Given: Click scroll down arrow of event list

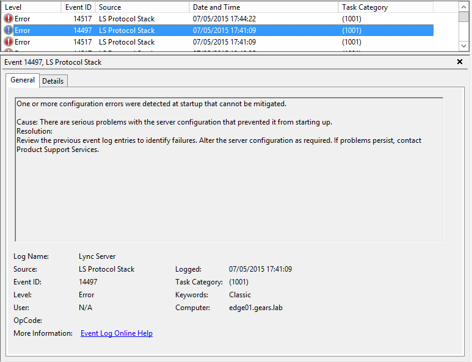Looking at the screenshot, I should pyautogui.click(x=463, y=46).
